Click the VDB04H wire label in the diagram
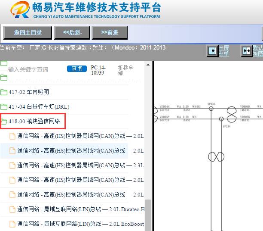 165,106
